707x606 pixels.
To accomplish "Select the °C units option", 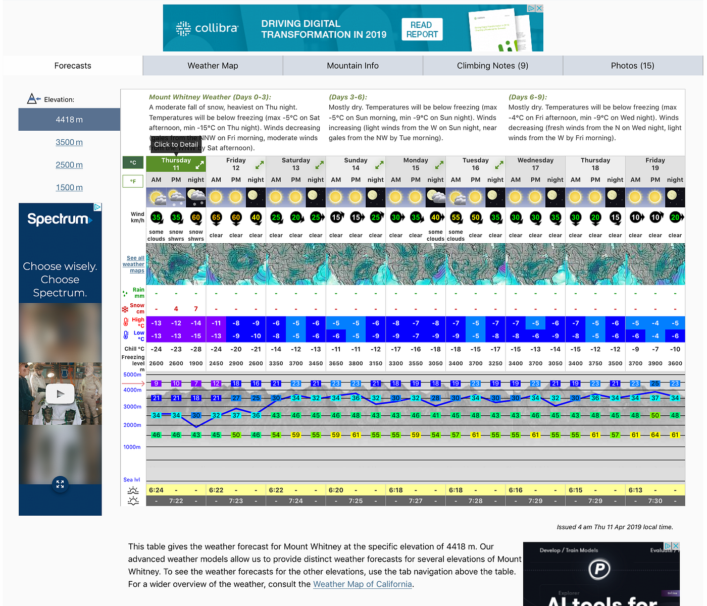I will pos(133,162).
